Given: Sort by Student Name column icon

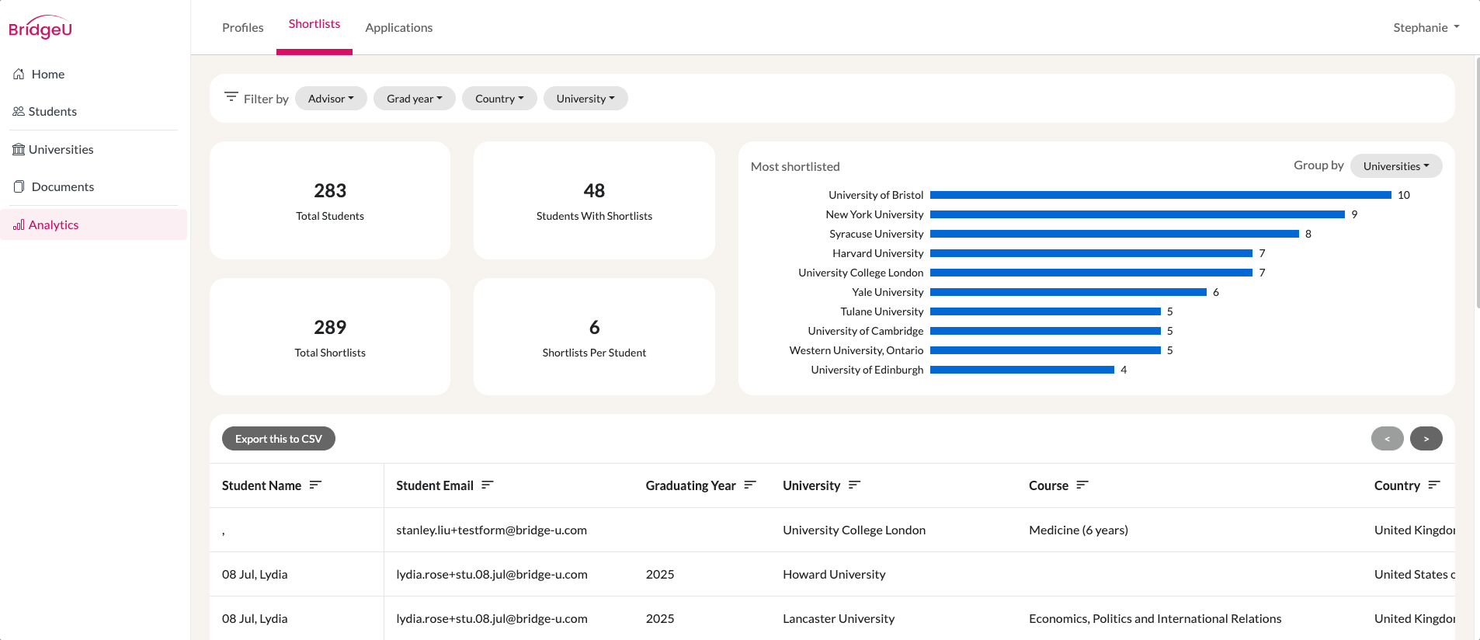Looking at the screenshot, I should (x=315, y=485).
